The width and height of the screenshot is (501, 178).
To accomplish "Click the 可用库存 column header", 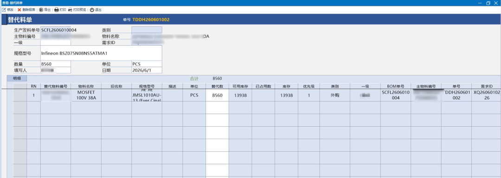I will [x=240, y=86].
